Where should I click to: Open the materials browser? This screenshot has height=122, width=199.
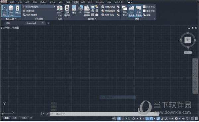108,7
